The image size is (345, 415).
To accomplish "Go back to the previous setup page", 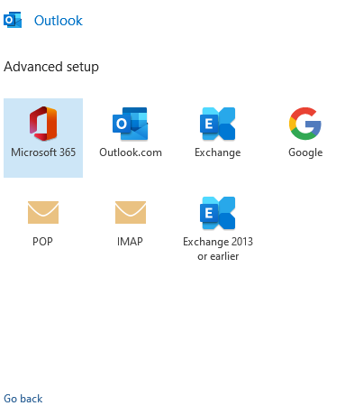I will pyautogui.click(x=23, y=399).
